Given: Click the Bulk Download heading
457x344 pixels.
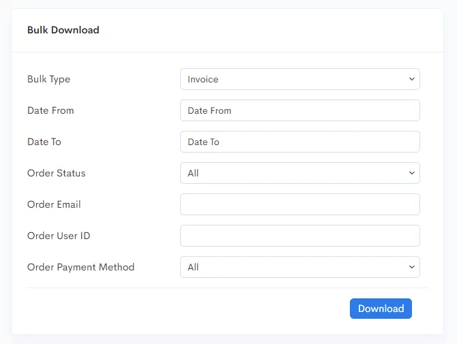Looking at the screenshot, I should click(63, 30).
